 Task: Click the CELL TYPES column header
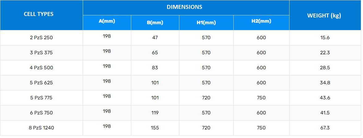pyautogui.click(x=39, y=14)
